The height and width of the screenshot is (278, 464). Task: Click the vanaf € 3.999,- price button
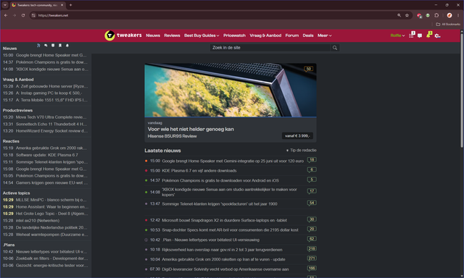click(297, 136)
